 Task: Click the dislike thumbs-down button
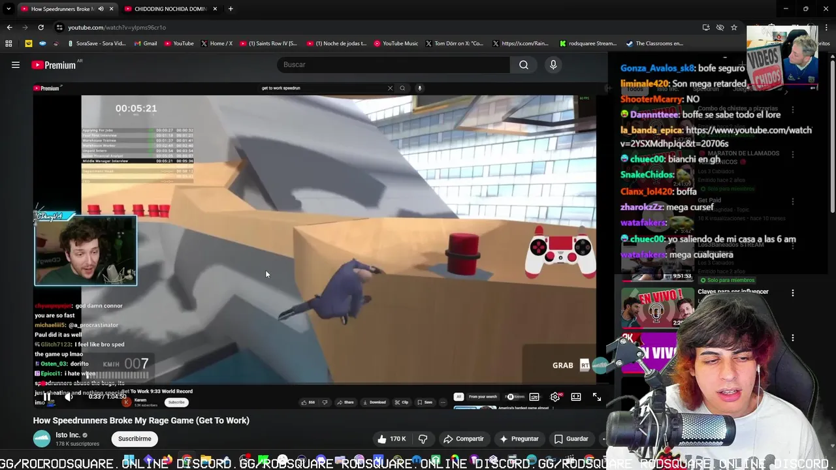tap(423, 439)
